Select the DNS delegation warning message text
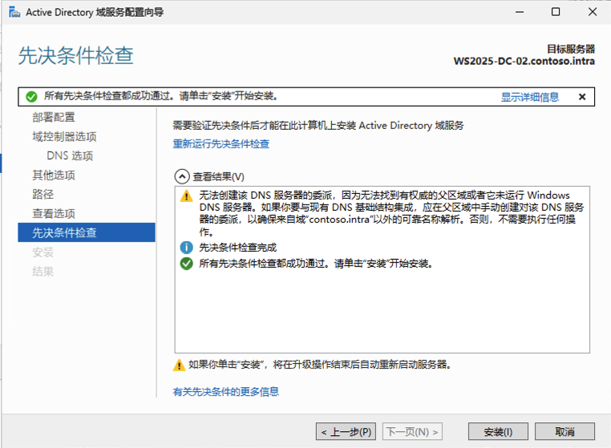The width and height of the screenshot is (611, 448). tap(391, 213)
